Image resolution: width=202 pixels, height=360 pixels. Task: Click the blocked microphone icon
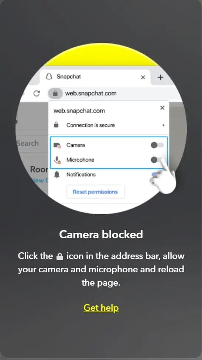[57, 160]
